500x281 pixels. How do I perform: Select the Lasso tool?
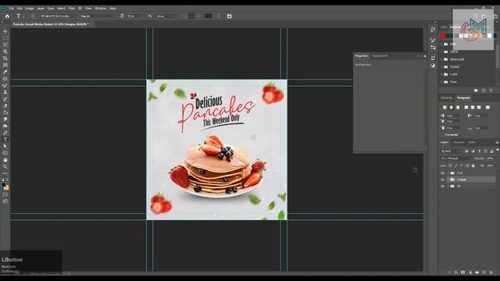click(x=5, y=44)
